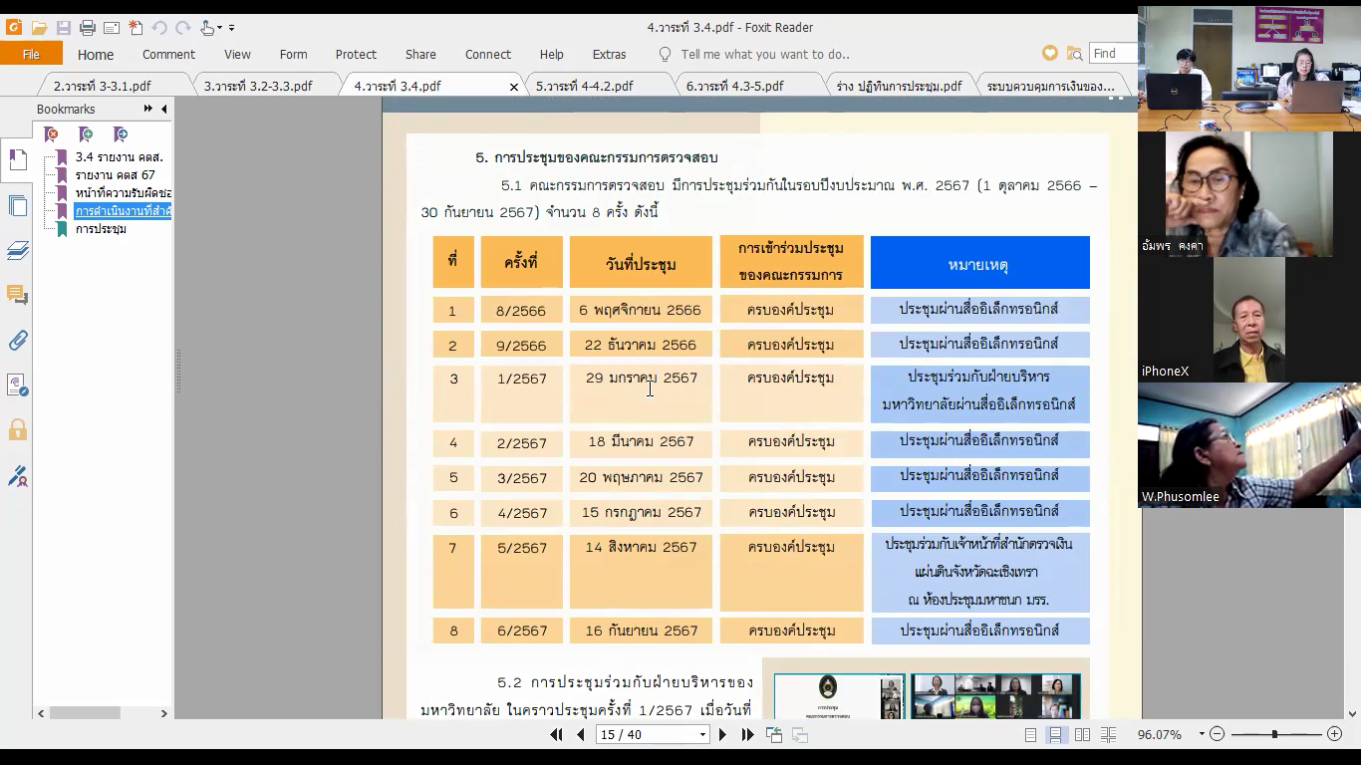Select bookmark รายงาน คตส 67

click(116, 175)
